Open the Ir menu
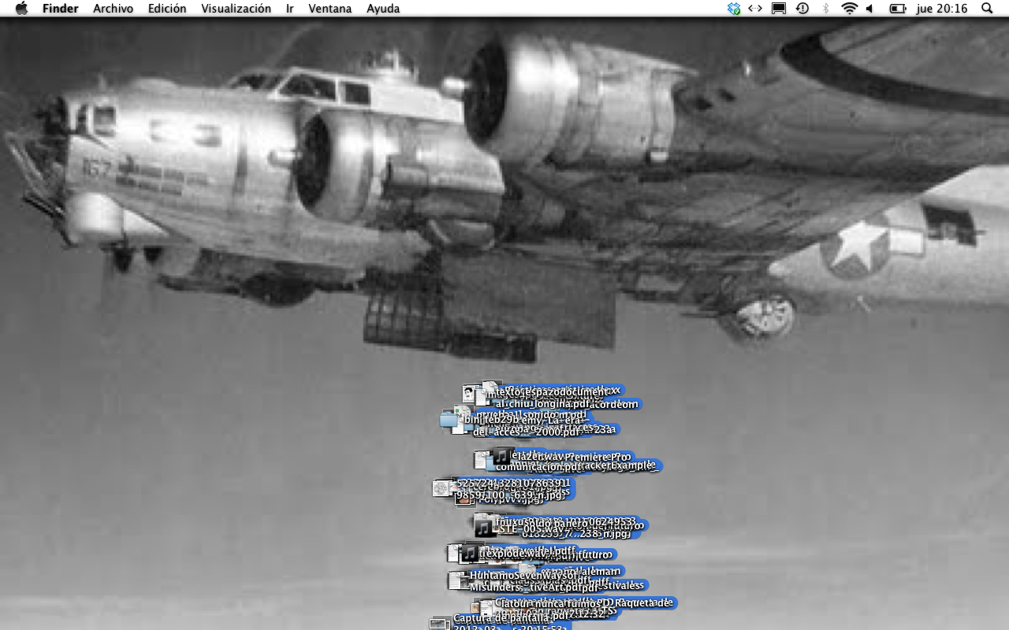Screen dimensions: 1009x630 (x=290, y=9)
